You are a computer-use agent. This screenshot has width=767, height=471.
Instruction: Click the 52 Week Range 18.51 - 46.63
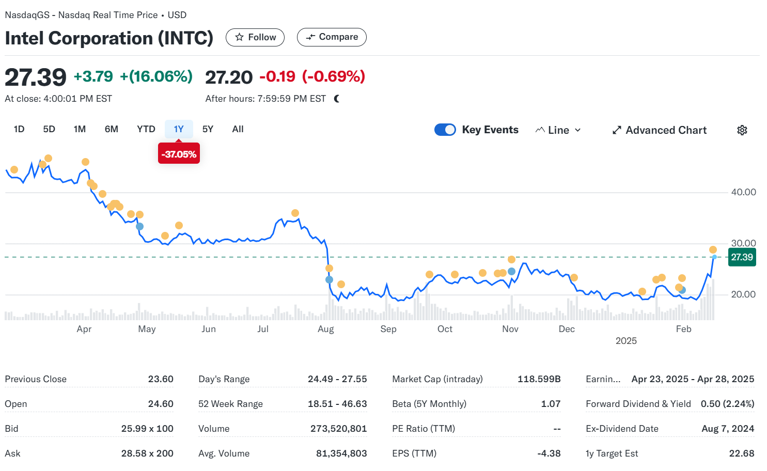pos(337,404)
